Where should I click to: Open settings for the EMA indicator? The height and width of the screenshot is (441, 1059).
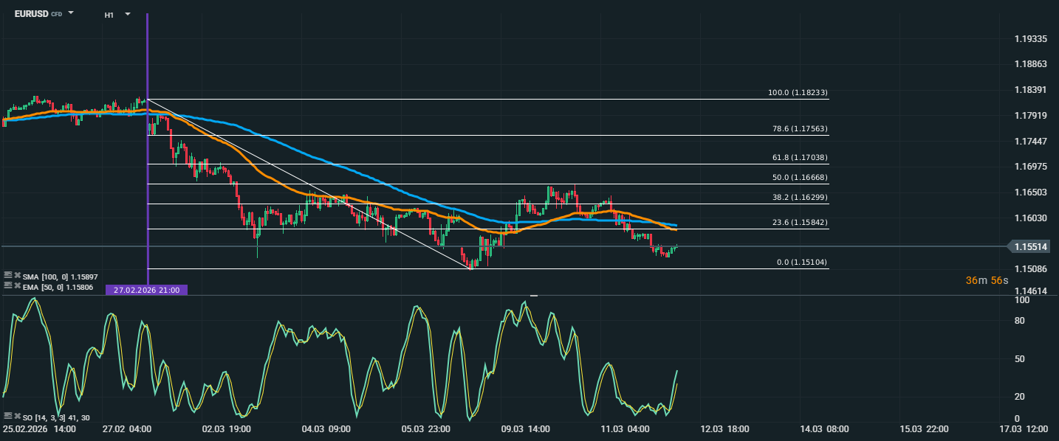tap(7, 285)
